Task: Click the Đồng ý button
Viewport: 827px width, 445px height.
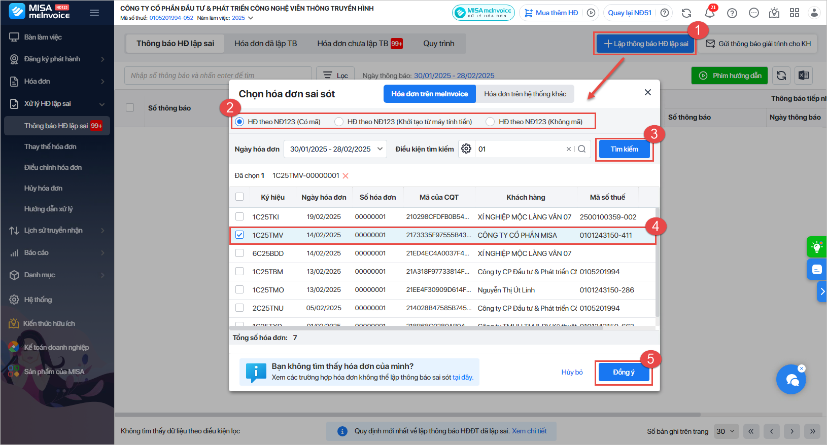Action: 624,372
